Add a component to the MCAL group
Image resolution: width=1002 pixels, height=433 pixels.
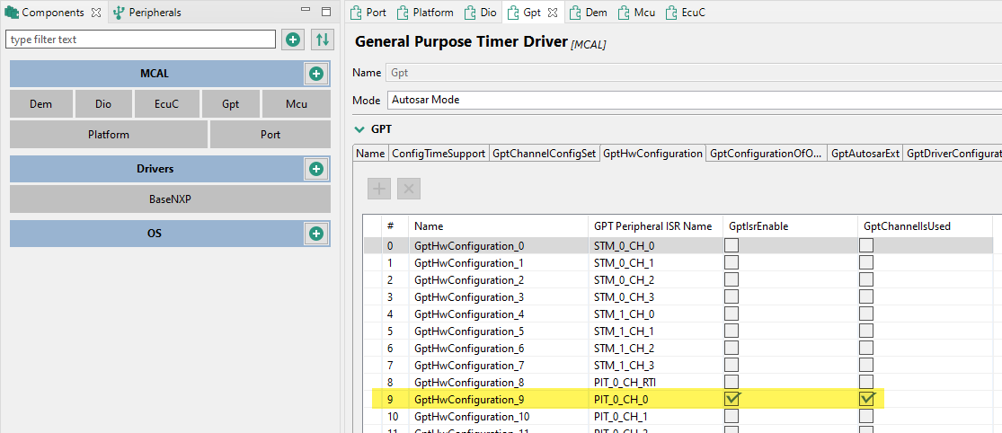pos(315,74)
